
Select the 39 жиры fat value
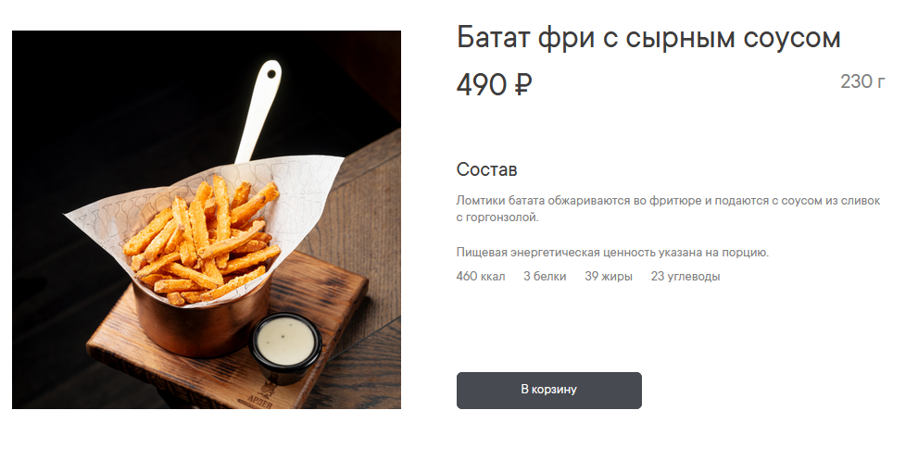pos(609,276)
